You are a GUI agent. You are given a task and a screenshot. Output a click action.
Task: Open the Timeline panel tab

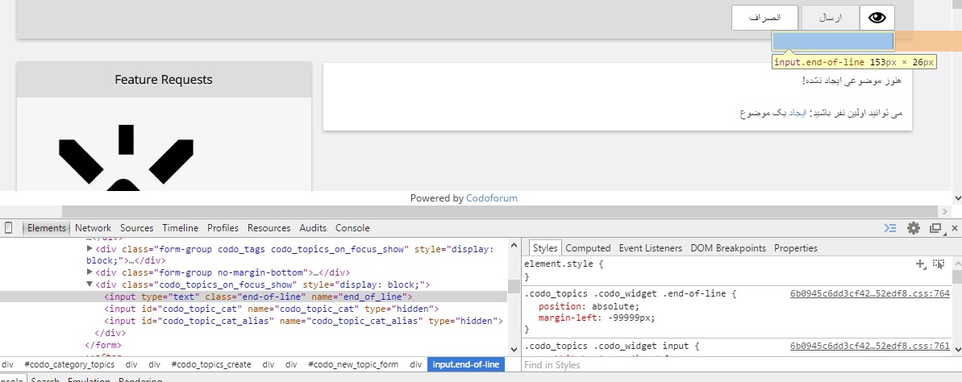pos(181,228)
